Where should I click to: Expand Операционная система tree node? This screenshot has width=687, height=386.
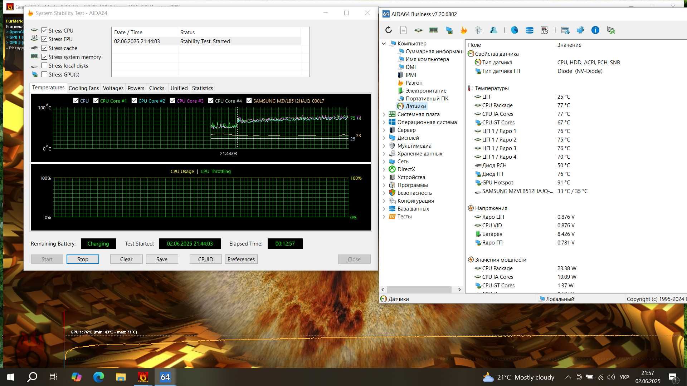tap(384, 122)
